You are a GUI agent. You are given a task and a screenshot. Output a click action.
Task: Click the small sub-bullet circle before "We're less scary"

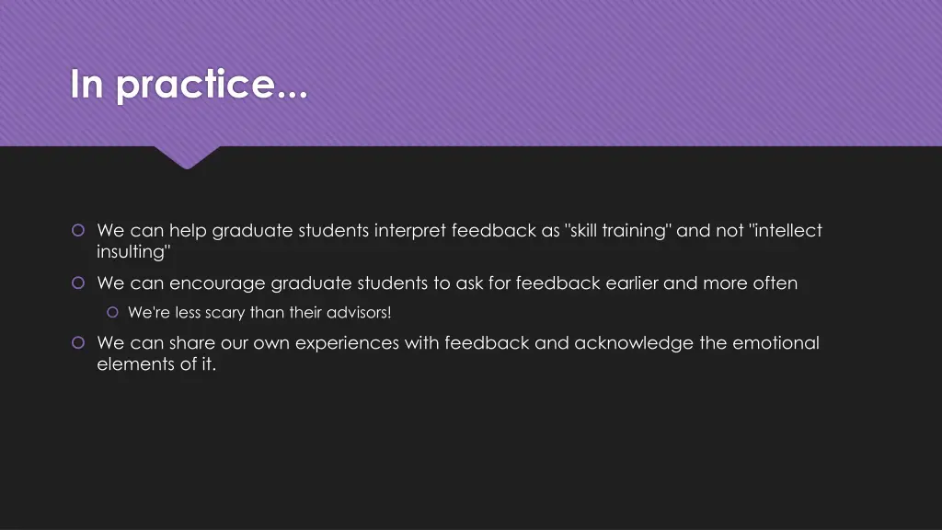(x=112, y=312)
